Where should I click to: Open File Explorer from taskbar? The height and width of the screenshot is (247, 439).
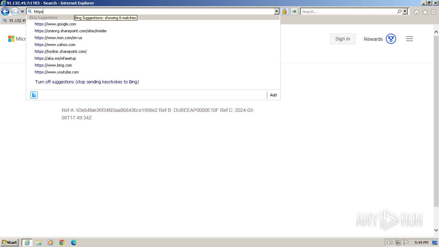pyautogui.click(x=39, y=243)
